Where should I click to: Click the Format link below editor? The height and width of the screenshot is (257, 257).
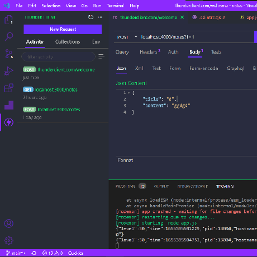(x=125, y=160)
